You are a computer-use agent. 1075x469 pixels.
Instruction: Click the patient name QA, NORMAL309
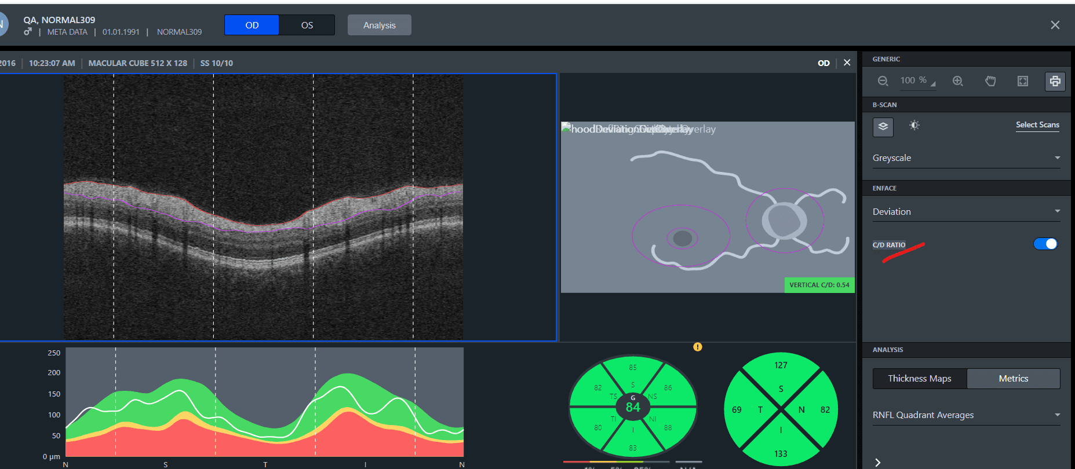[x=59, y=20]
